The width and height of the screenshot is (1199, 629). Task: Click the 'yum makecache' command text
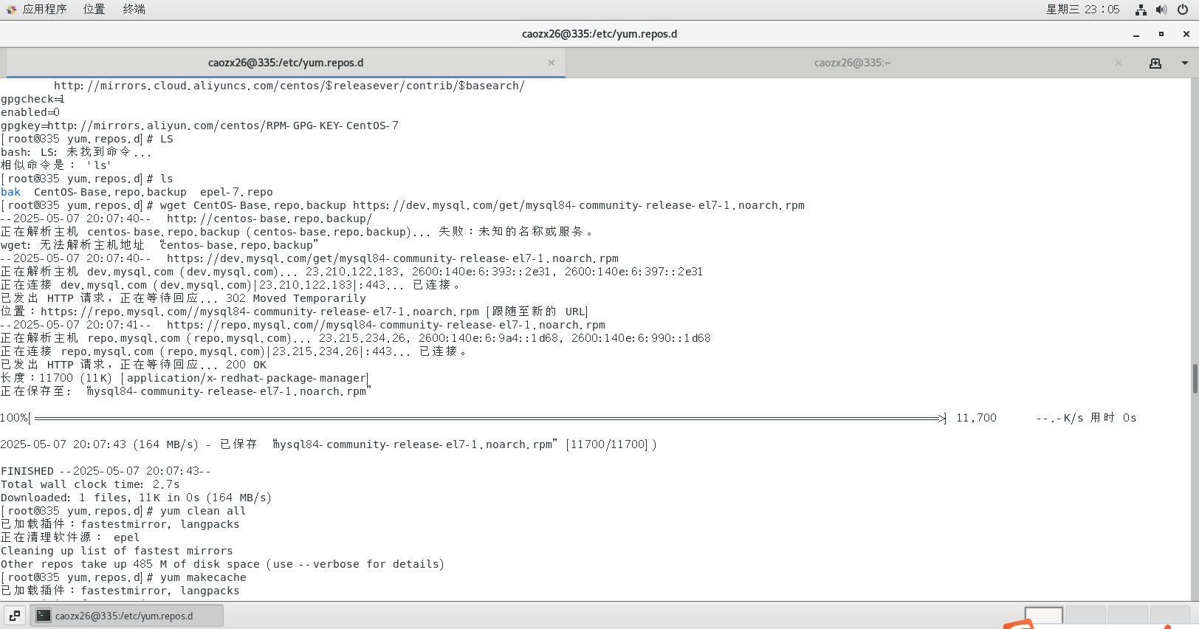(x=203, y=577)
